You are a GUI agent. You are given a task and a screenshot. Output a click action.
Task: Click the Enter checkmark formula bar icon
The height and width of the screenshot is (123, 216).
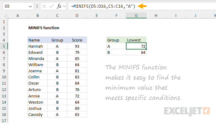(52, 6)
